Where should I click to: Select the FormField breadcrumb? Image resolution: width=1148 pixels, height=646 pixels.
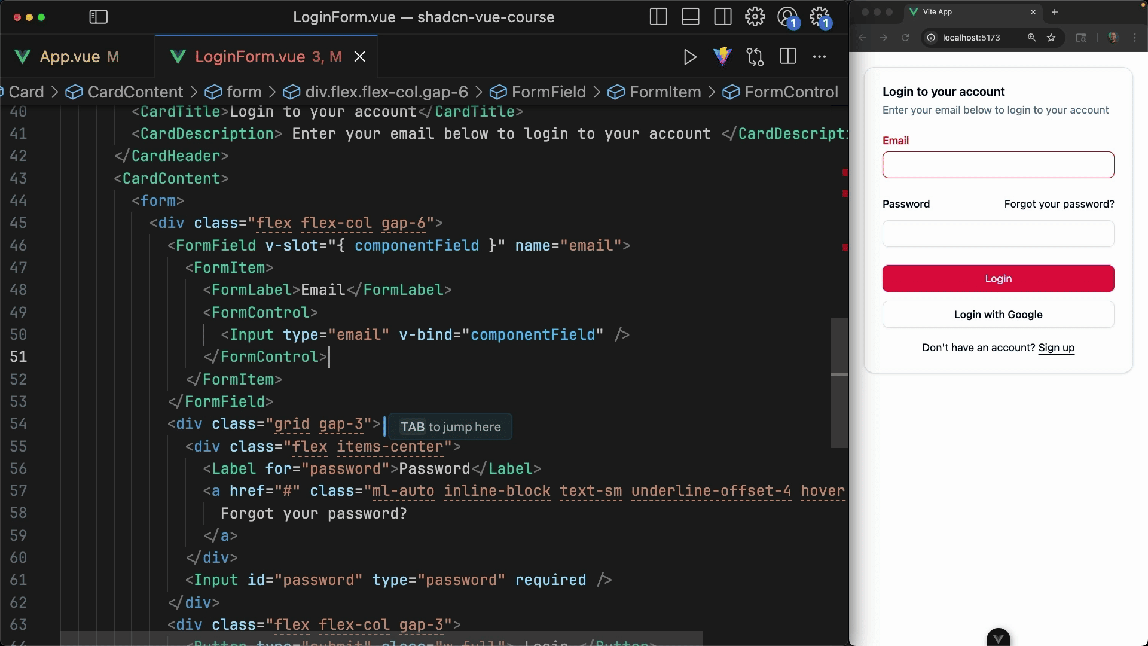point(538,92)
